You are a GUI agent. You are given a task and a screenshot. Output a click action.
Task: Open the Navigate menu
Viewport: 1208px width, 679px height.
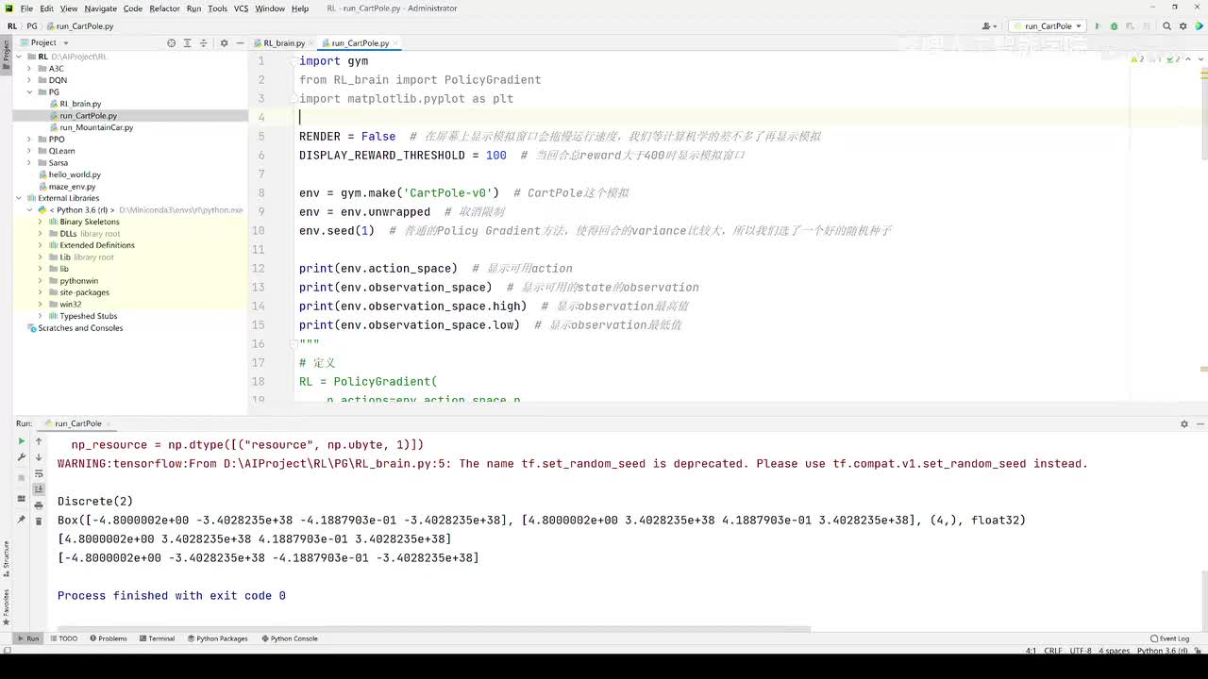pos(101,8)
